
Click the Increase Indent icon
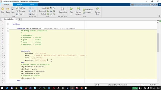point(51,14)
